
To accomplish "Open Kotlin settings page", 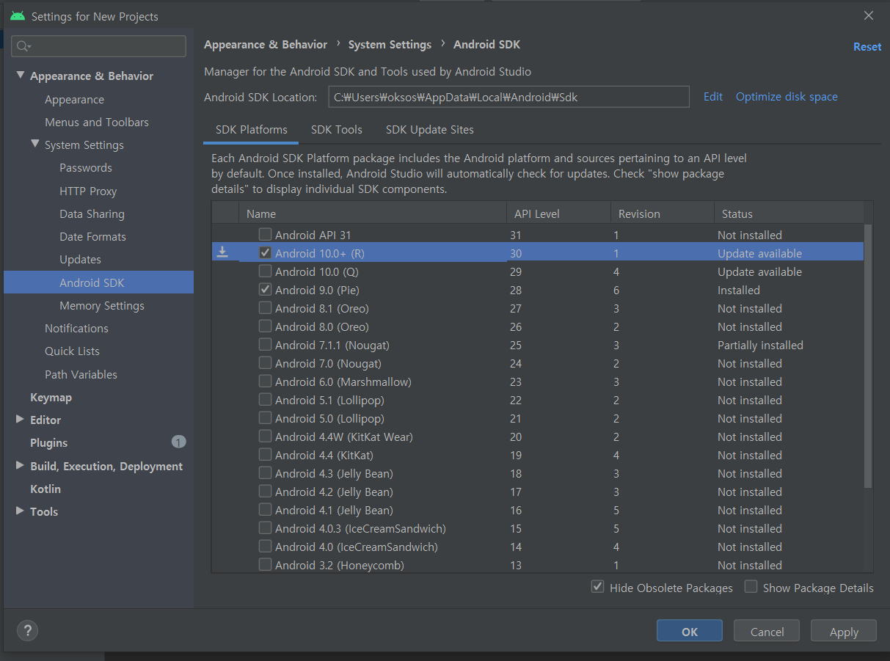I will tap(45, 489).
